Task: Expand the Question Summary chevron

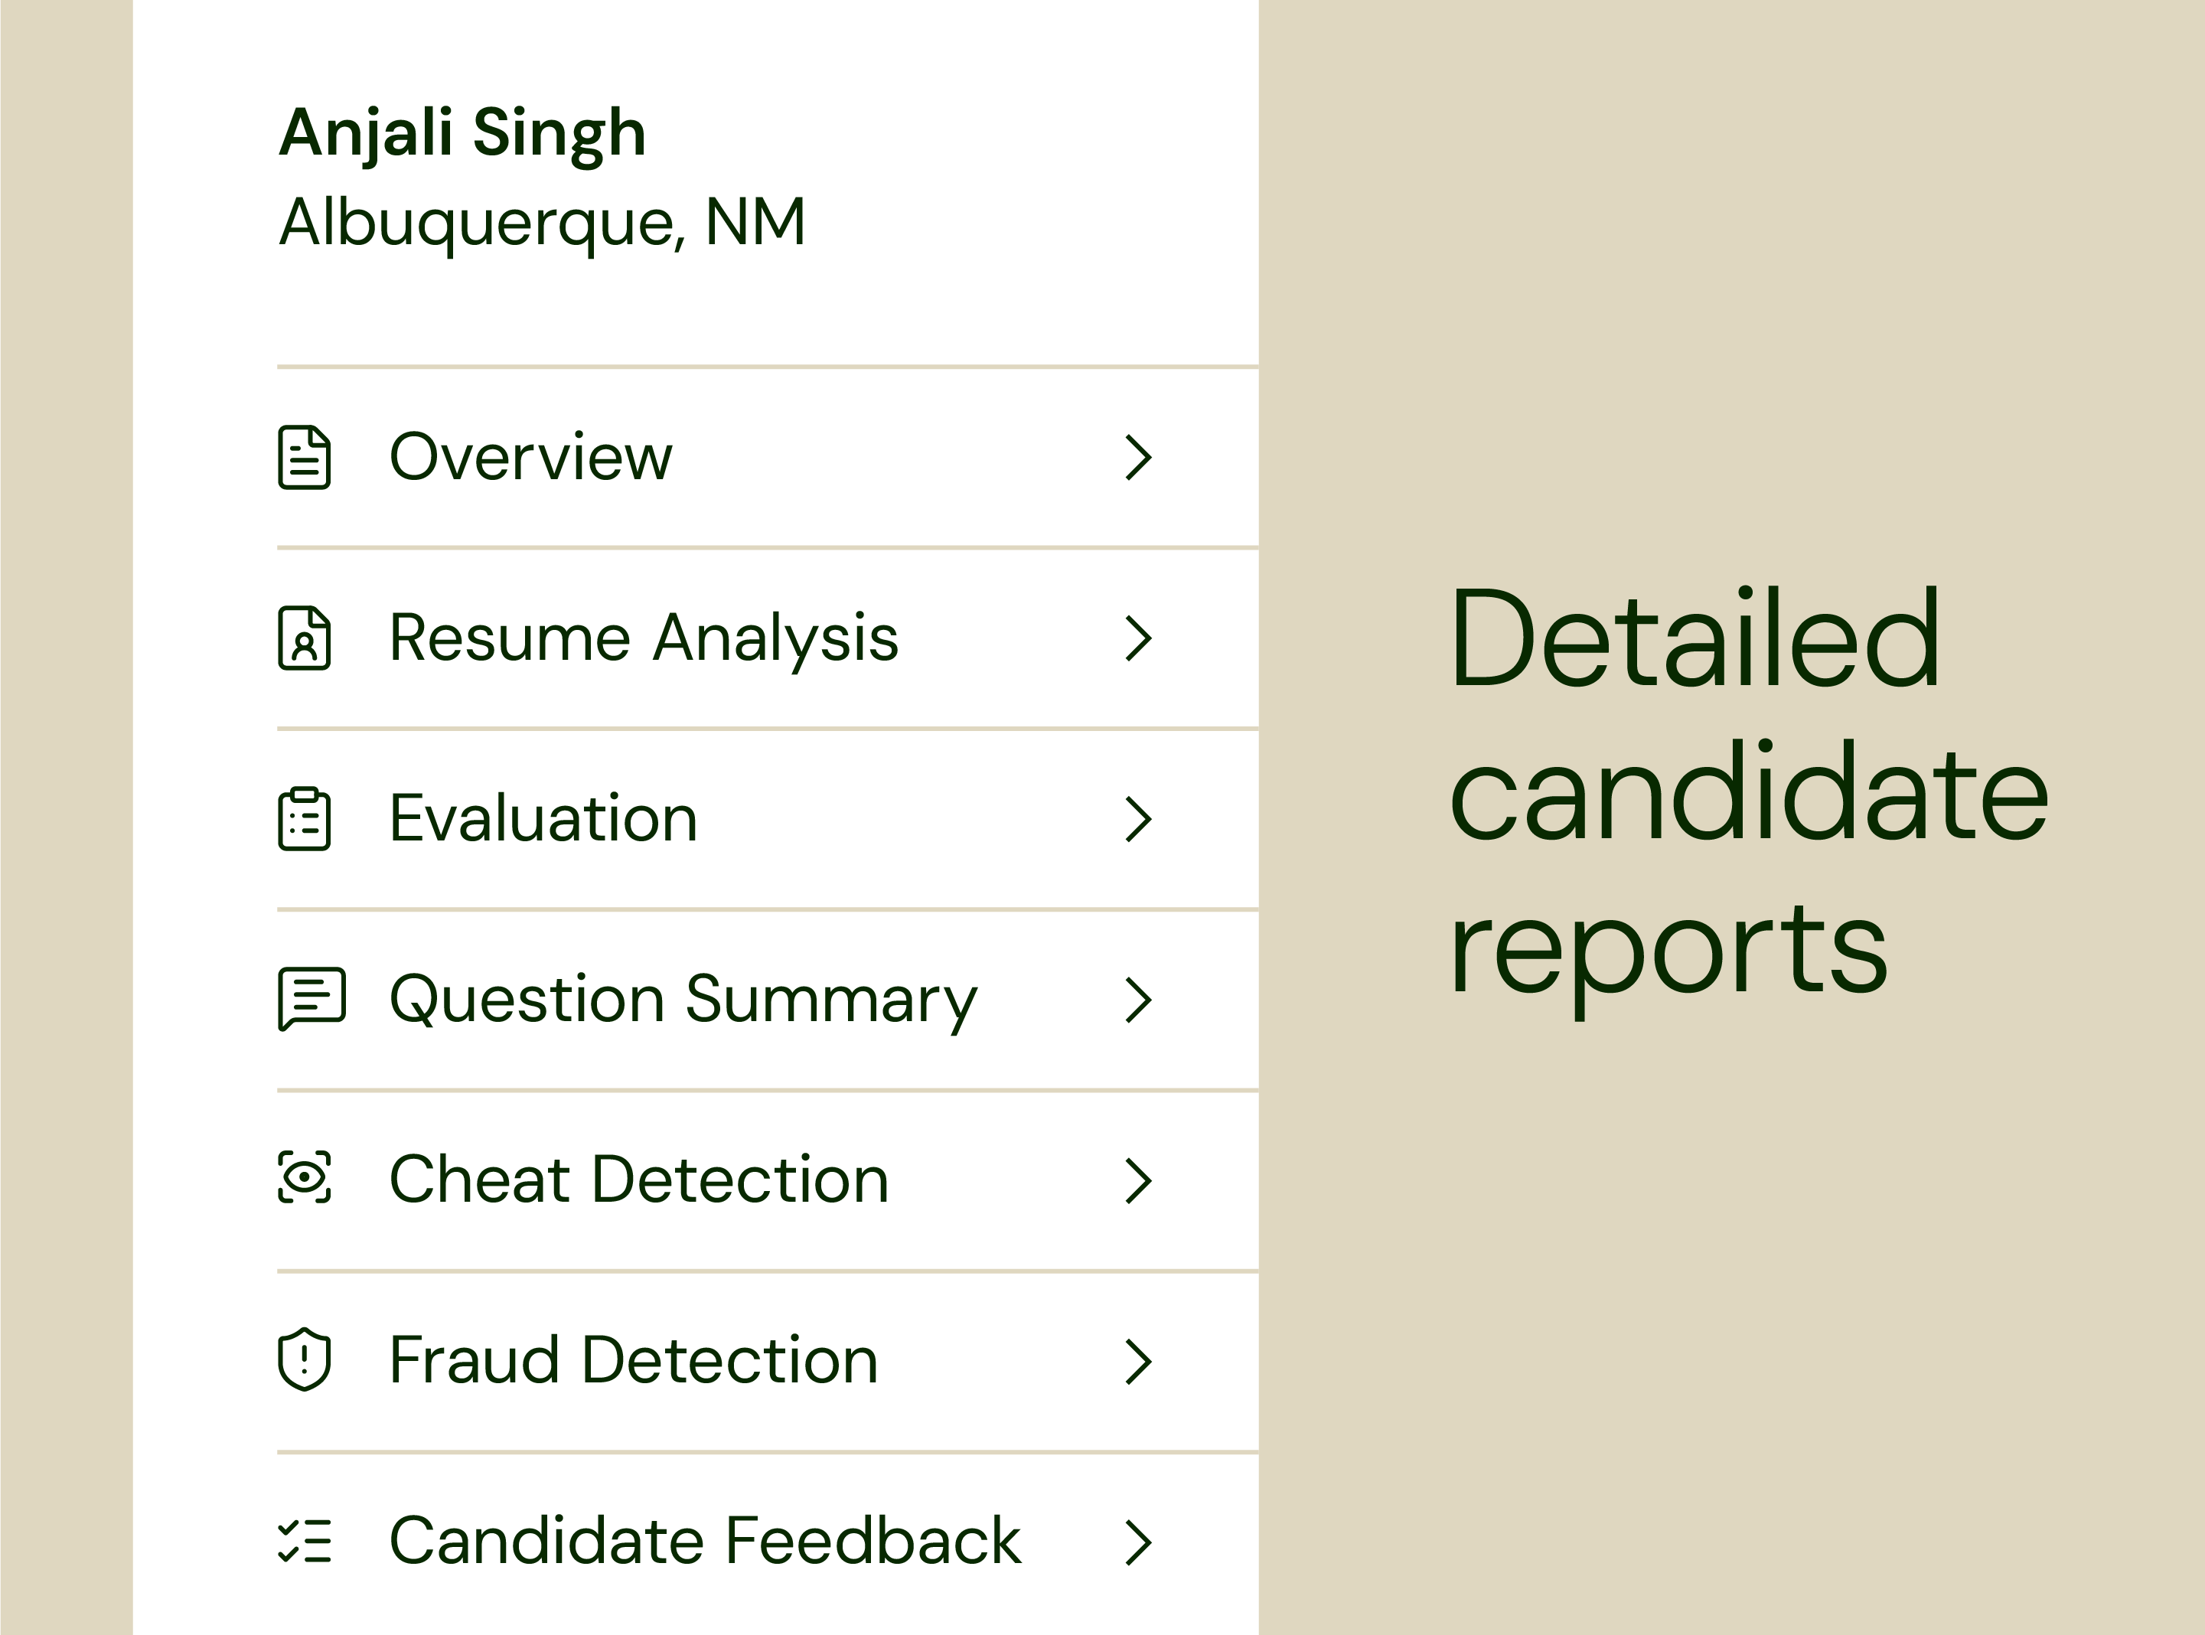Action: click(1138, 1000)
